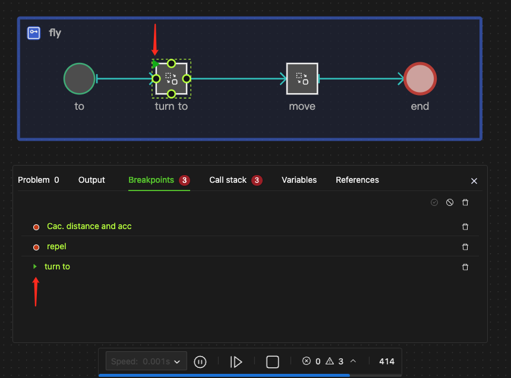Screen dimensions: 511x378
Task: Switch to the Variables tab
Action: pyautogui.click(x=299, y=180)
